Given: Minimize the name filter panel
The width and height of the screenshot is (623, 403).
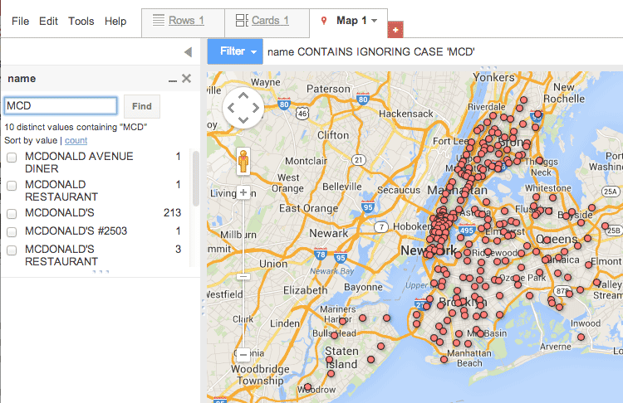Looking at the screenshot, I should [173, 80].
